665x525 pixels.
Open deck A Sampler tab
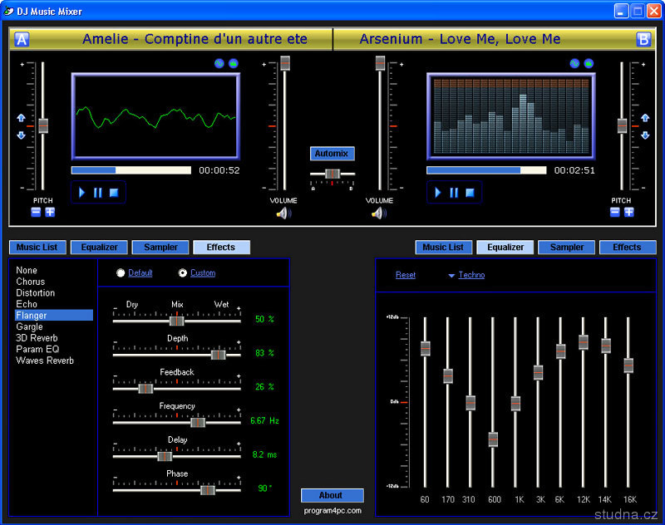click(160, 247)
